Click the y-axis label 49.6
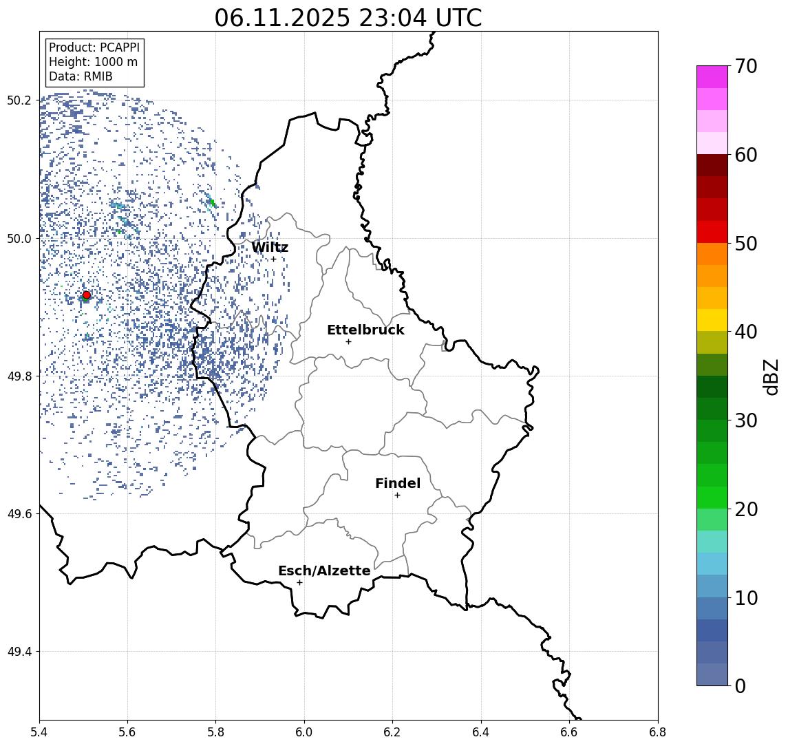Viewport: 788px width, 746px height. (x=19, y=514)
